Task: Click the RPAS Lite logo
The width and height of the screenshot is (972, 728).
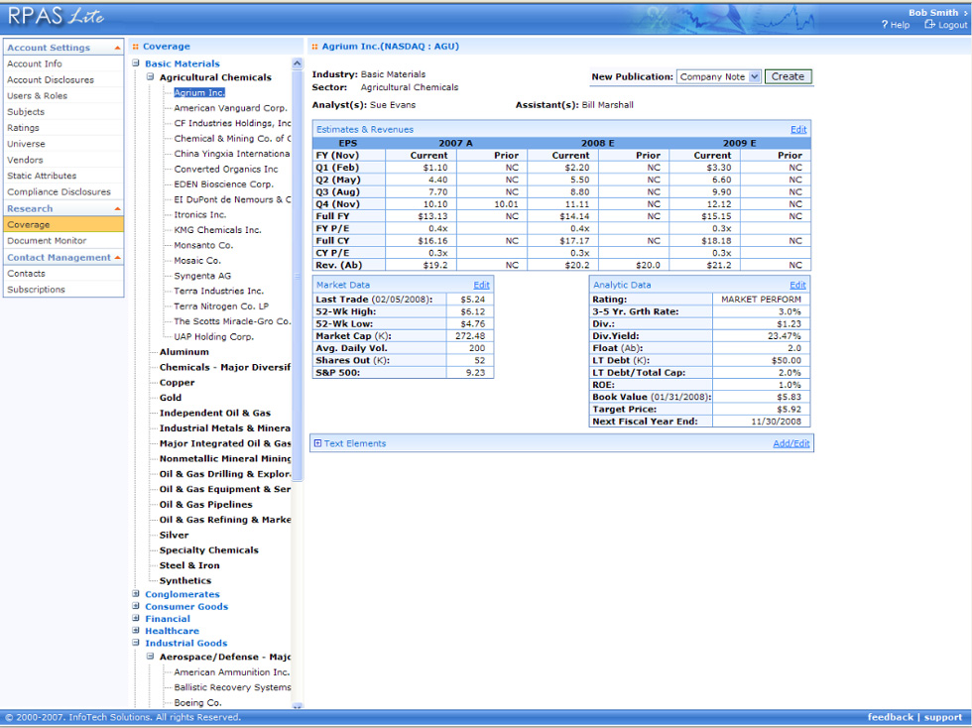Action: click(56, 16)
